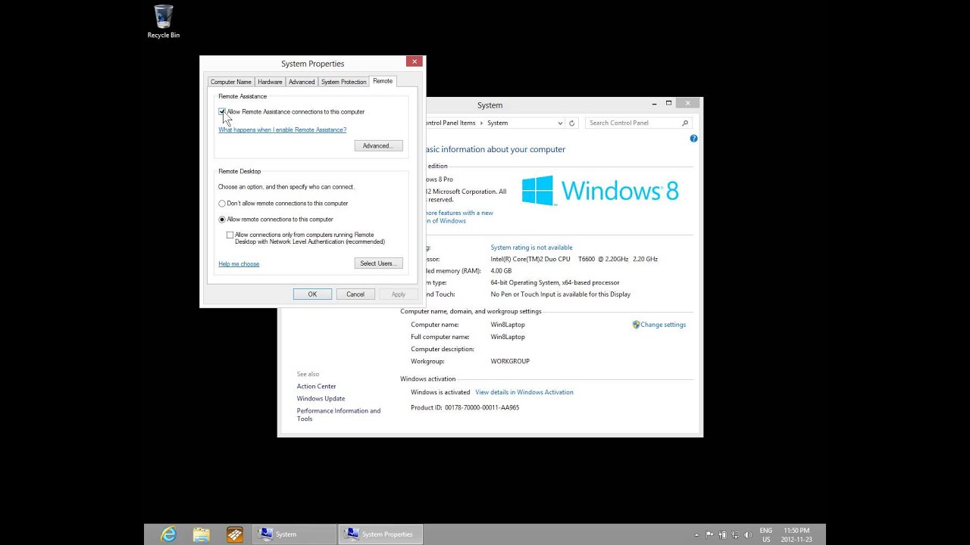Select Don't allow remote connections option
The image size is (970, 545).
283,203
